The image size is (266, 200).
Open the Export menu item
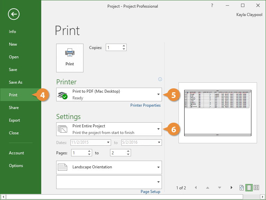tap(14, 120)
